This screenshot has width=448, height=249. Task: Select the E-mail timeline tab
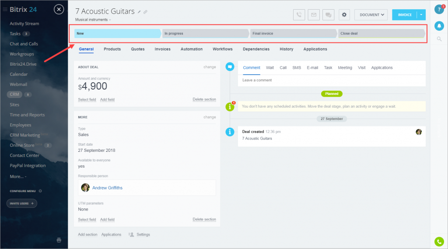312,68
